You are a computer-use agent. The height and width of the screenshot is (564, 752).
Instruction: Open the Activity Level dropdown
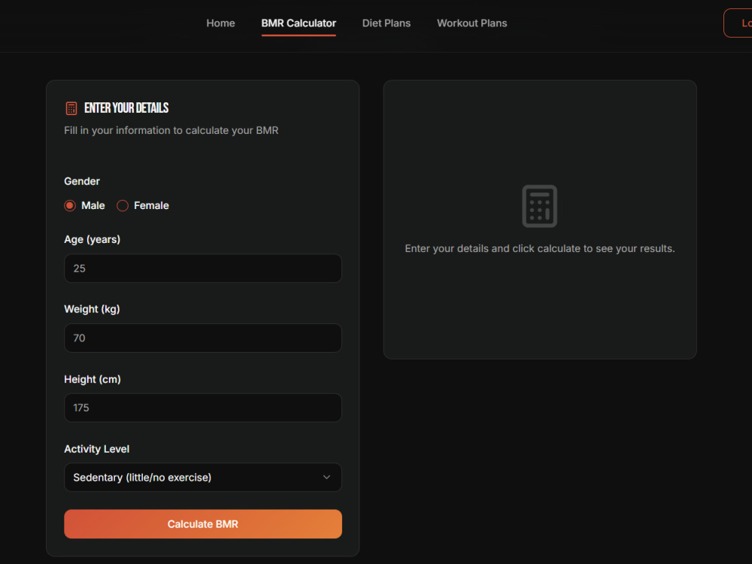click(x=203, y=478)
